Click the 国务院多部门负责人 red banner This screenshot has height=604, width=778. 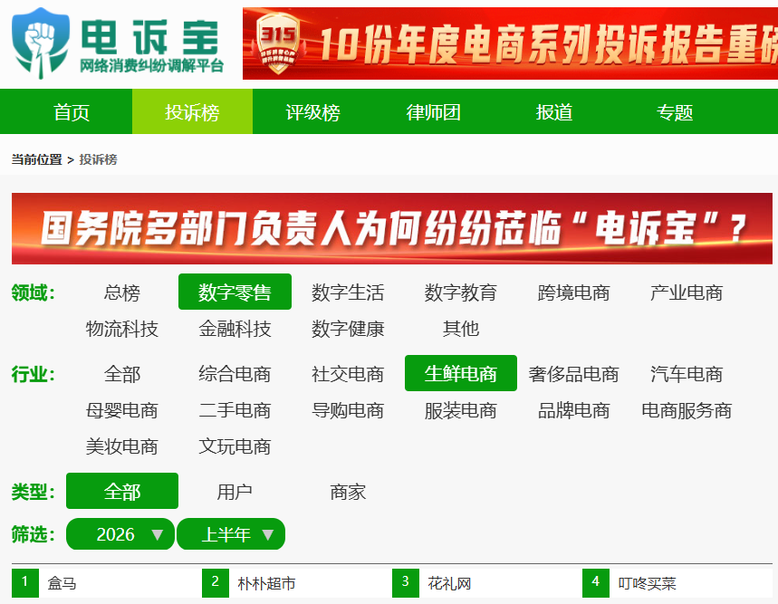[x=392, y=228]
